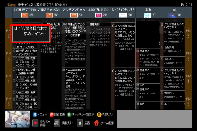Screen dimensions: 197x131
Task: Select the ご案内チャンネル 285 logo
Action: tap(49, 15)
